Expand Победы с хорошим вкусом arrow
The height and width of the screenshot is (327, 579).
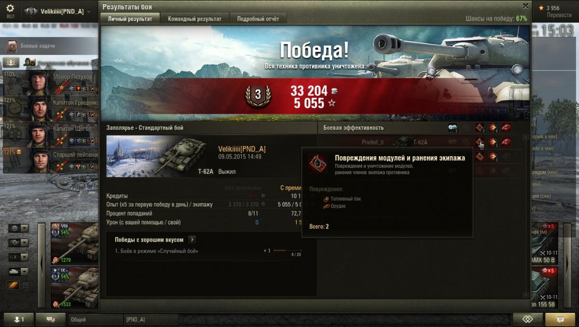coord(192,239)
